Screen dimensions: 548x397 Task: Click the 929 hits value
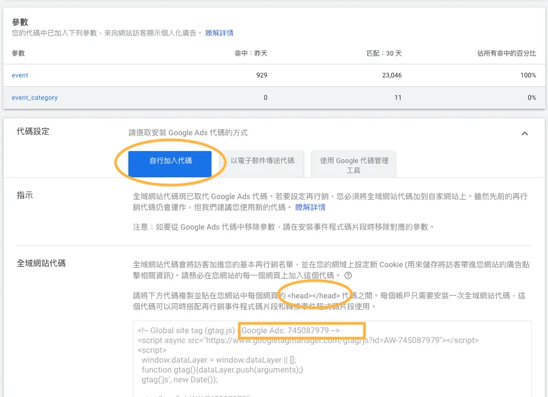tap(262, 75)
